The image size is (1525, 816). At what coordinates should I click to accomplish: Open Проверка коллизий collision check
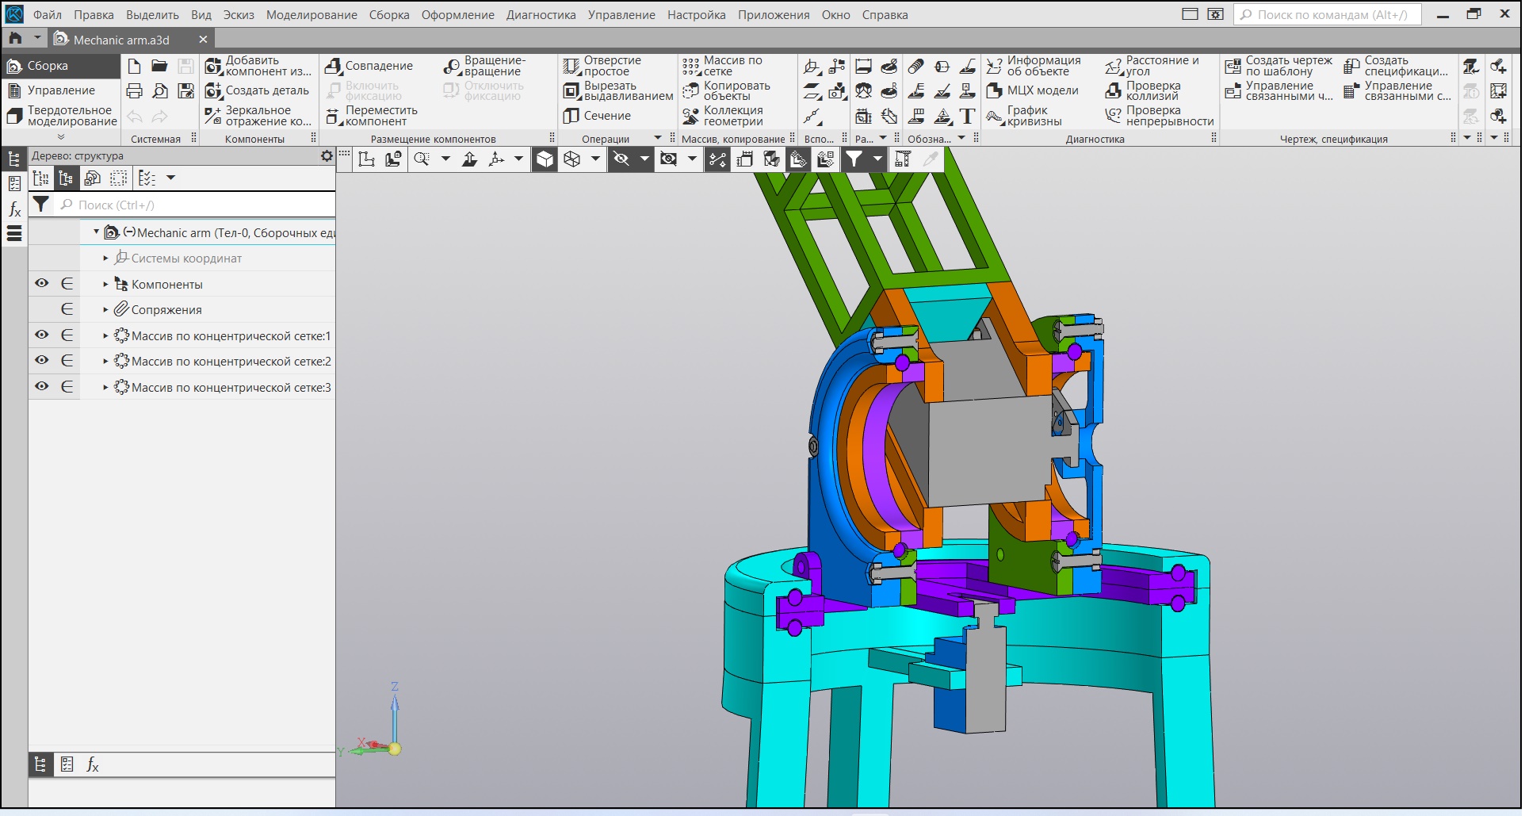(x=1114, y=91)
